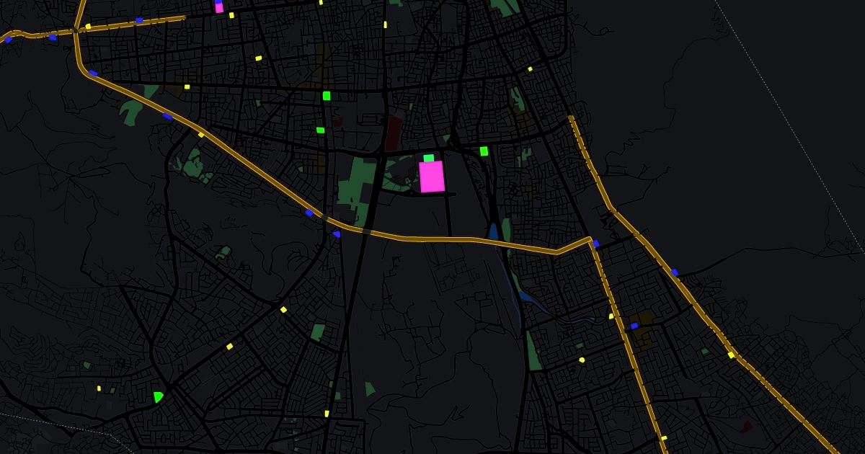This screenshot has height=454, width=865.
Task: Click the small magenta marker at the top edge
Action: (219, 9)
